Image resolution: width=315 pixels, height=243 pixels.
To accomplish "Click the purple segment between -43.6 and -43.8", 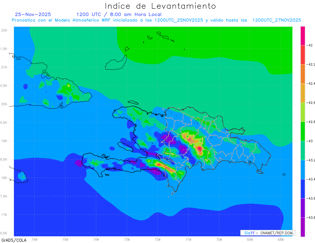I will click(x=303, y=208).
